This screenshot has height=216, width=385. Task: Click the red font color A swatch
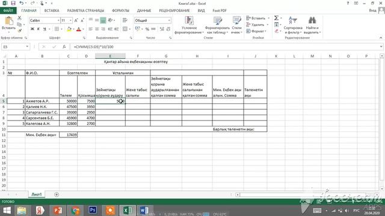tap(79, 29)
